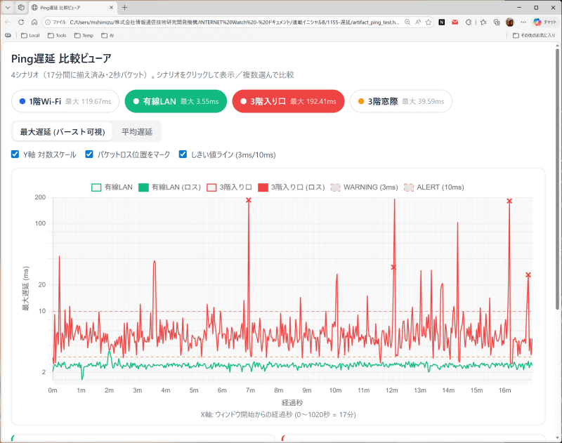Image resolution: width=562 pixels, height=443 pixels.
Task: Toggle the 有線LAN scenario chip
Action: [x=176, y=101]
